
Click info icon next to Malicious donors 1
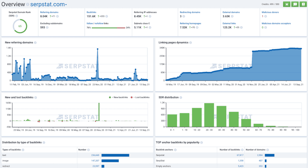[x=265, y=16]
